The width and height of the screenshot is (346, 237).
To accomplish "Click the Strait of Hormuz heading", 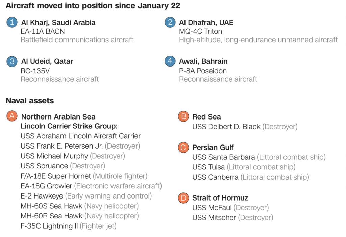I will 220,198.
